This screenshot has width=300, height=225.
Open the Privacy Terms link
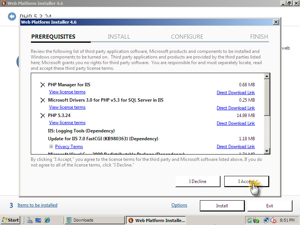pyautogui.click(x=69, y=147)
